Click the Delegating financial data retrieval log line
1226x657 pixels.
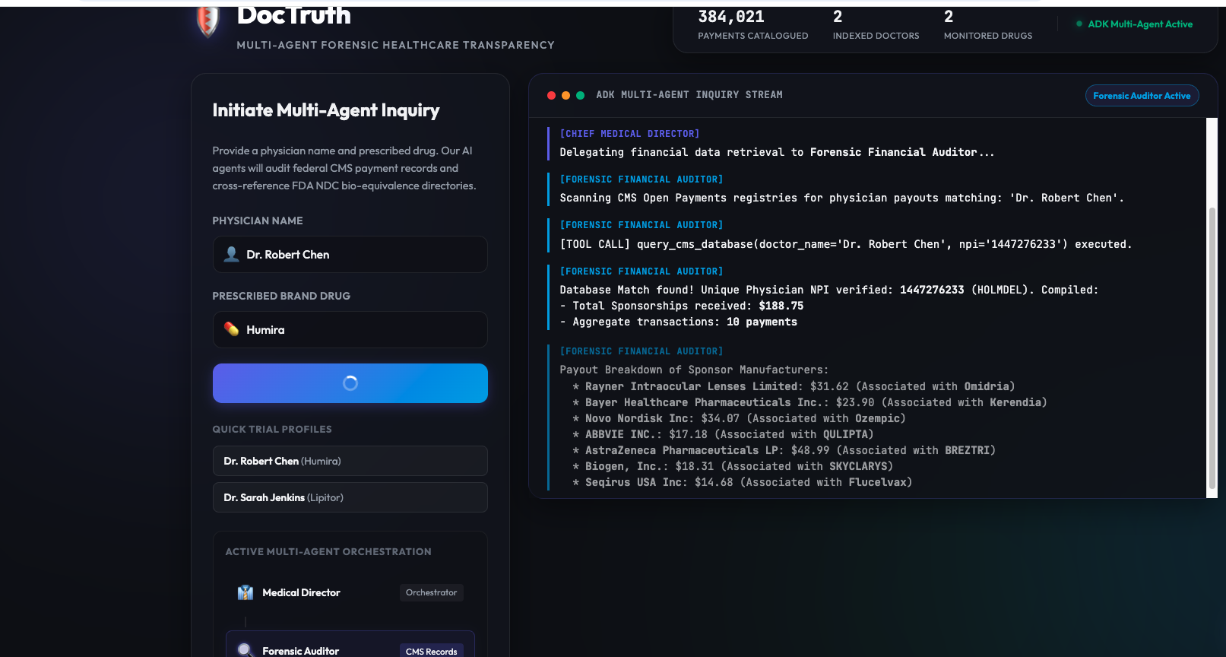(x=777, y=152)
